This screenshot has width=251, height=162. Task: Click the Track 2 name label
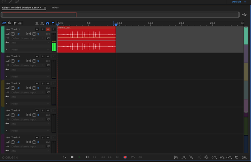pos(15,57)
